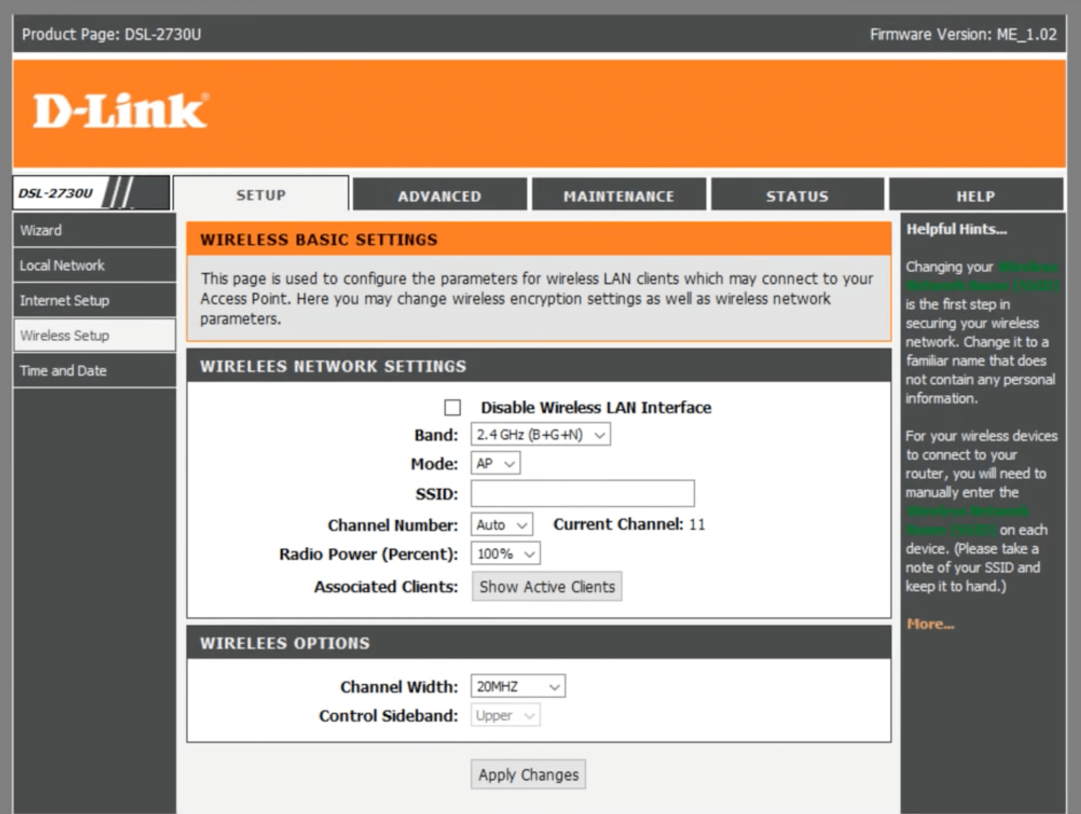Open the Channel Number dropdown

[x=502, y=525]
